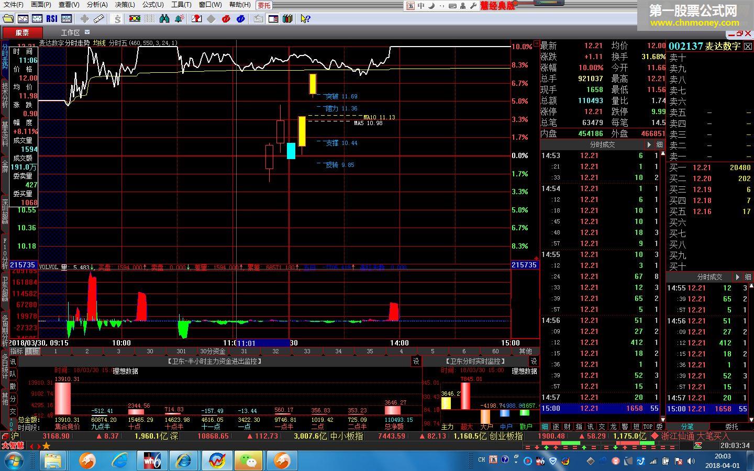Image resolution: width=754 pixels, height=471 pixels.
Task: Select the 基本资料 sidebar tab
Action: [x=5, y=134]
